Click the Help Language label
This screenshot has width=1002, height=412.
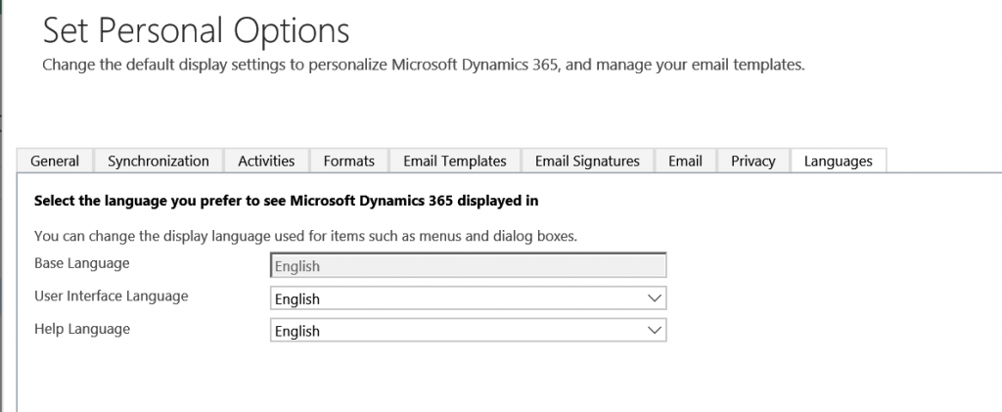(81, 329)
